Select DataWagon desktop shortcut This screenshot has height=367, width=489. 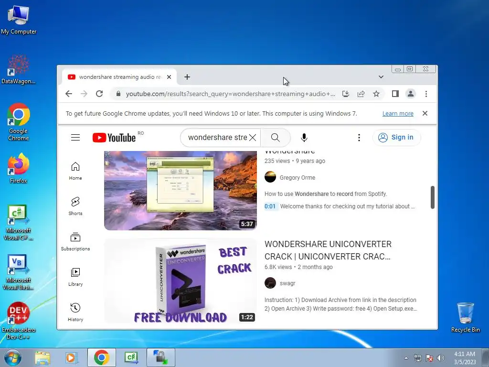(19, 69)
